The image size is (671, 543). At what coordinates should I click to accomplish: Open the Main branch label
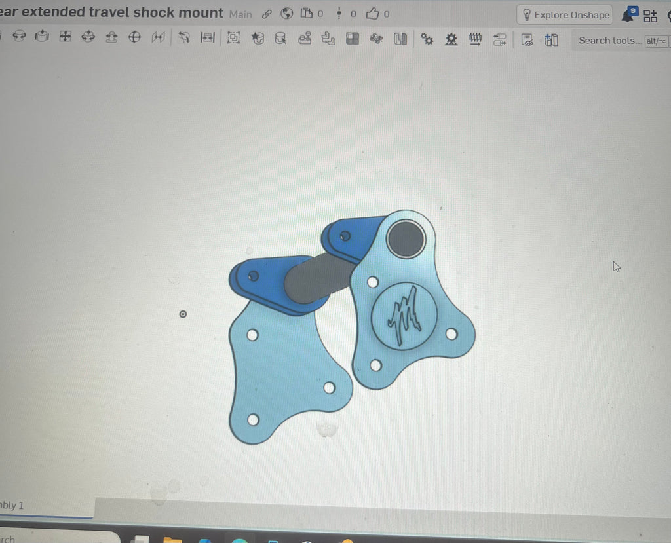(x=240, y=14)
